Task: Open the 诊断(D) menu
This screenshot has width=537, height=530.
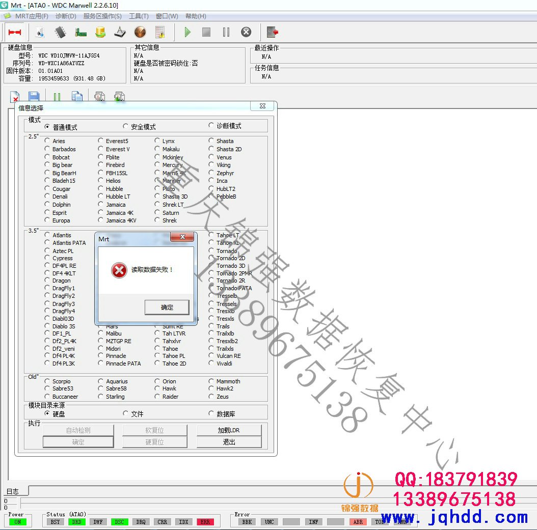Action: point(66,16)
